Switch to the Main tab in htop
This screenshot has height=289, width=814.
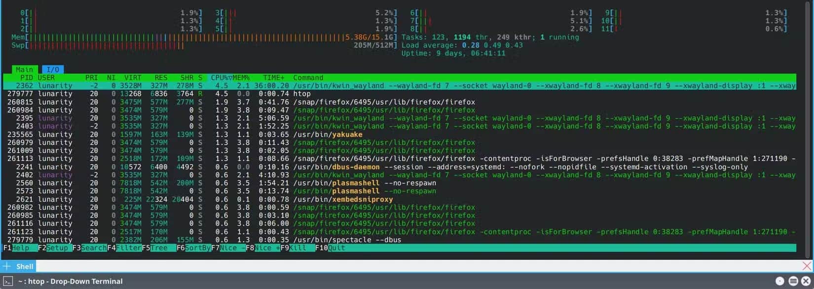[24, 69]
